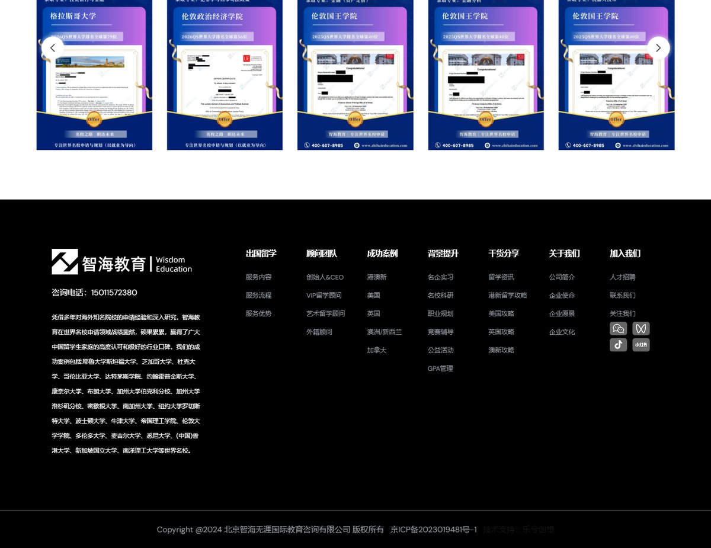711x548 pixels.
Task: Click the Wisdom Education footer logo
Action: tap(122, 262)
